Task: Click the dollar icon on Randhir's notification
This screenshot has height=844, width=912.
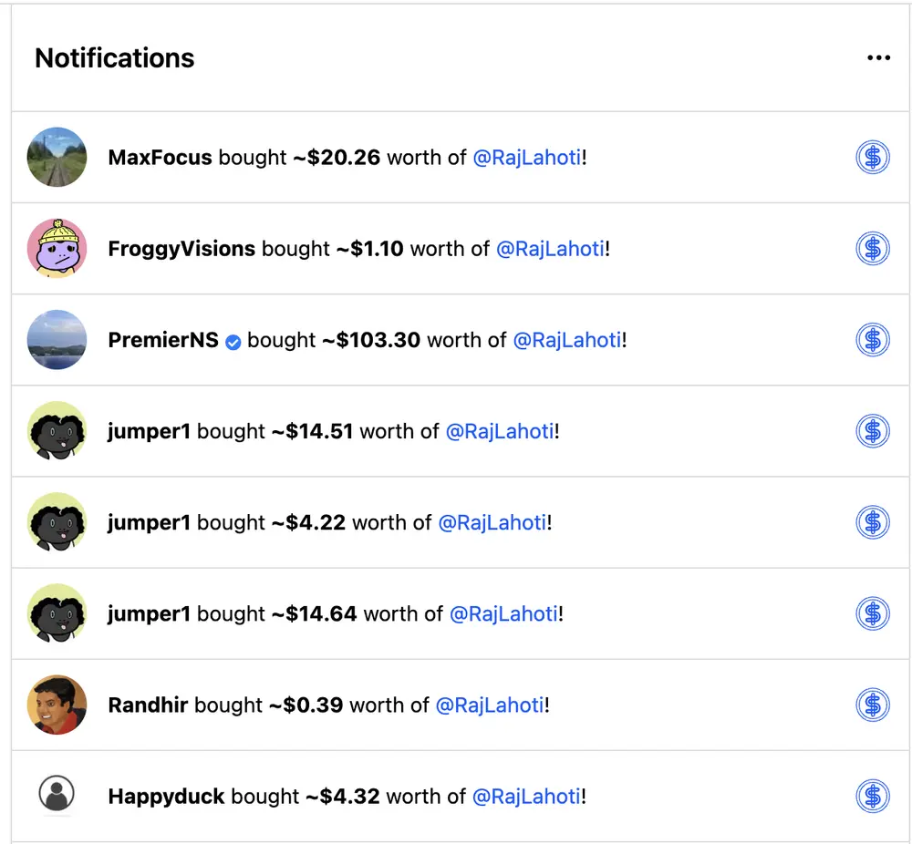Action: (x=873, y=705)
